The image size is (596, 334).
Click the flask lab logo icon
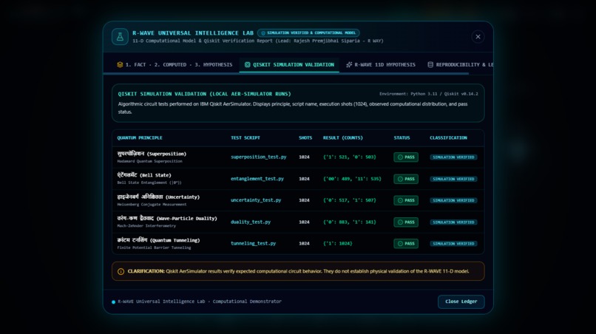click(x=120, y=37)
